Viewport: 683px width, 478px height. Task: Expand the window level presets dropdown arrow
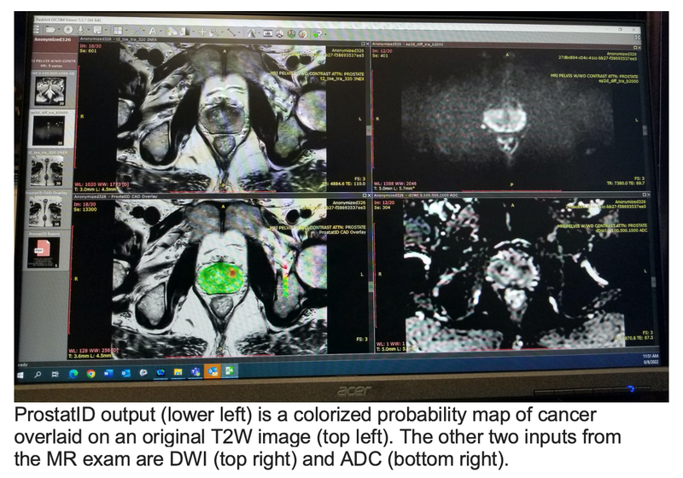click(194, 32)
